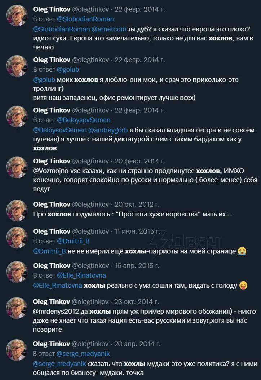Open the @golub profile link after 'В ответ'
The height and width of the screenshot is (380, 261).
coord(68,70)
